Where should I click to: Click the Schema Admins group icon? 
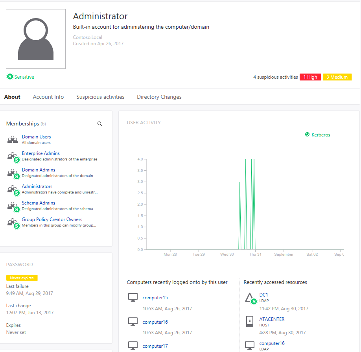click(x=13, y=206)
